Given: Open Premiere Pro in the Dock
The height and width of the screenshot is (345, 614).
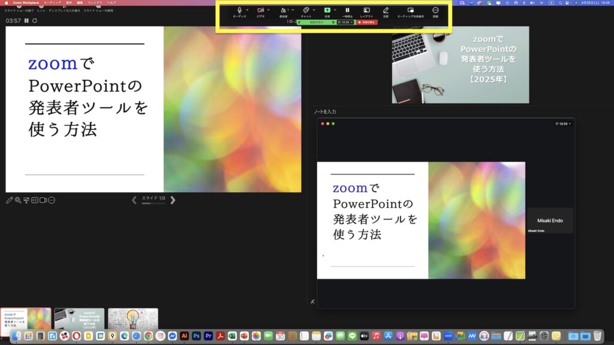Looking at the screenshot, I should (208, 335).
